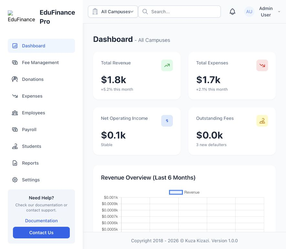
Task: Click the EduFinance Pro title
Action: 57,17
